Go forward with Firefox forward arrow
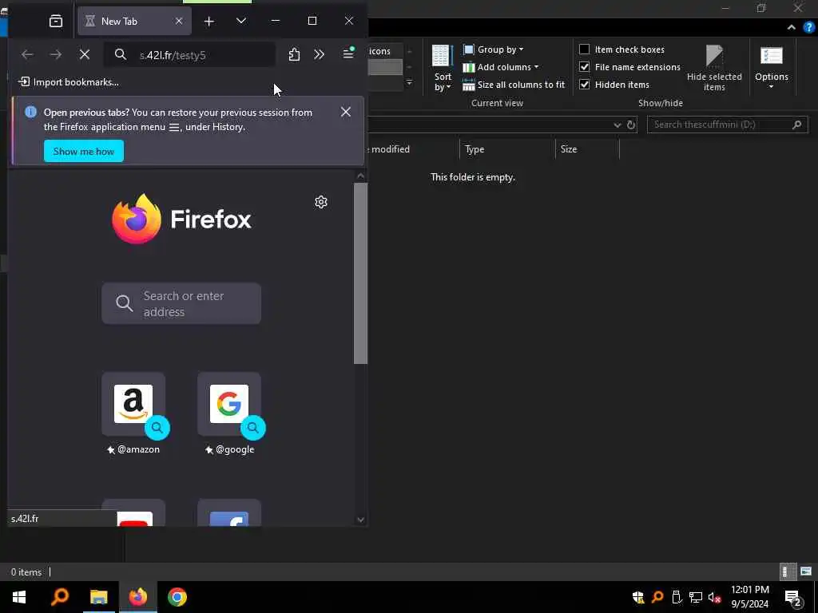The height and width of the screenshot is (613, 818). (x=55, y=54)
